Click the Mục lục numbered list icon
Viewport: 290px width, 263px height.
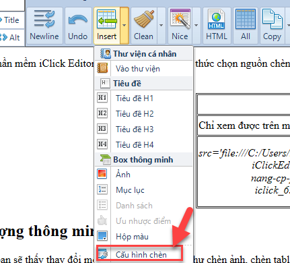[102, 189]
